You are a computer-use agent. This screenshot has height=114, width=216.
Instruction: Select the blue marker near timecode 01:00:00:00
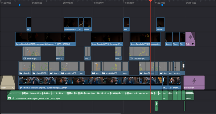click(x=19, y=5)
